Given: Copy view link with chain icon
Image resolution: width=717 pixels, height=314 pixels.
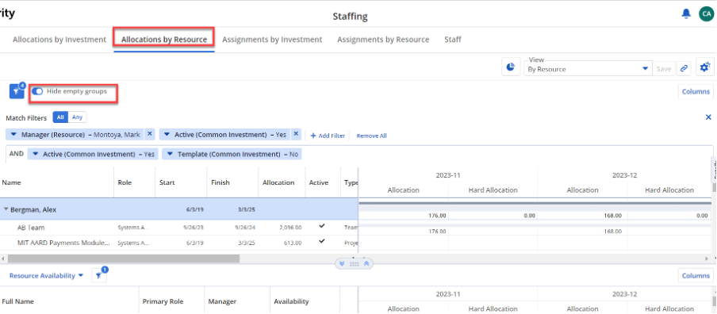Looking at the screenshot, I should click(x=684, y=68).
